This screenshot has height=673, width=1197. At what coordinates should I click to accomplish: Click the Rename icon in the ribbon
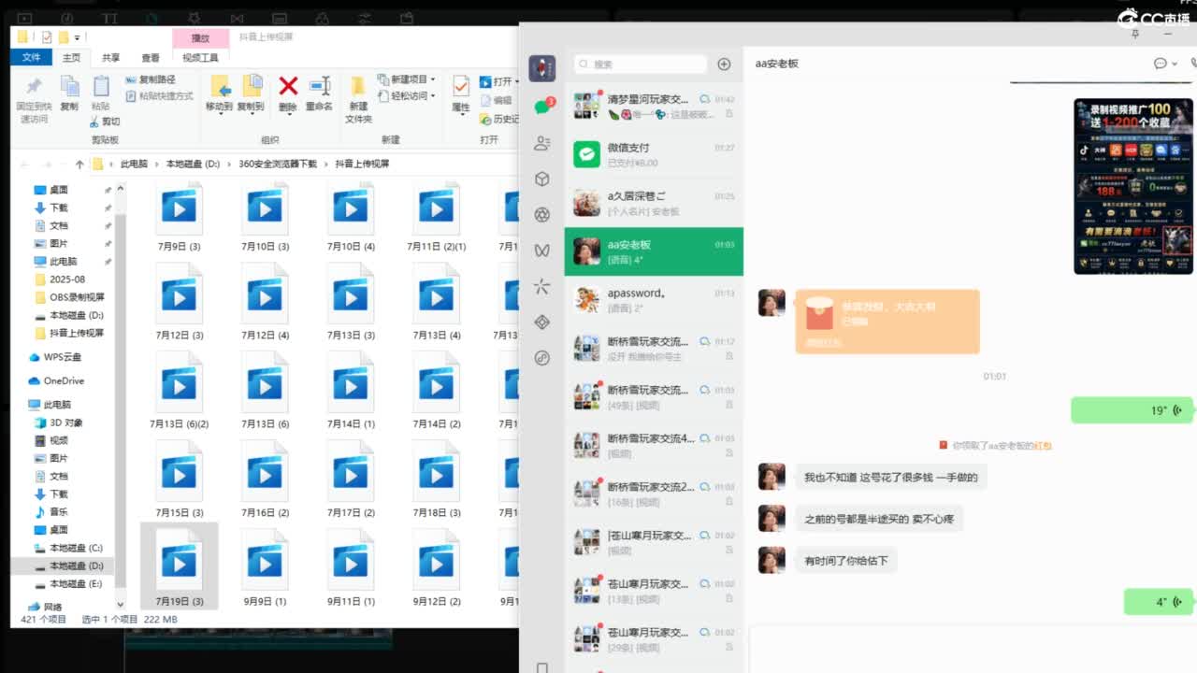pyautogui.click(x=319, y=87)
